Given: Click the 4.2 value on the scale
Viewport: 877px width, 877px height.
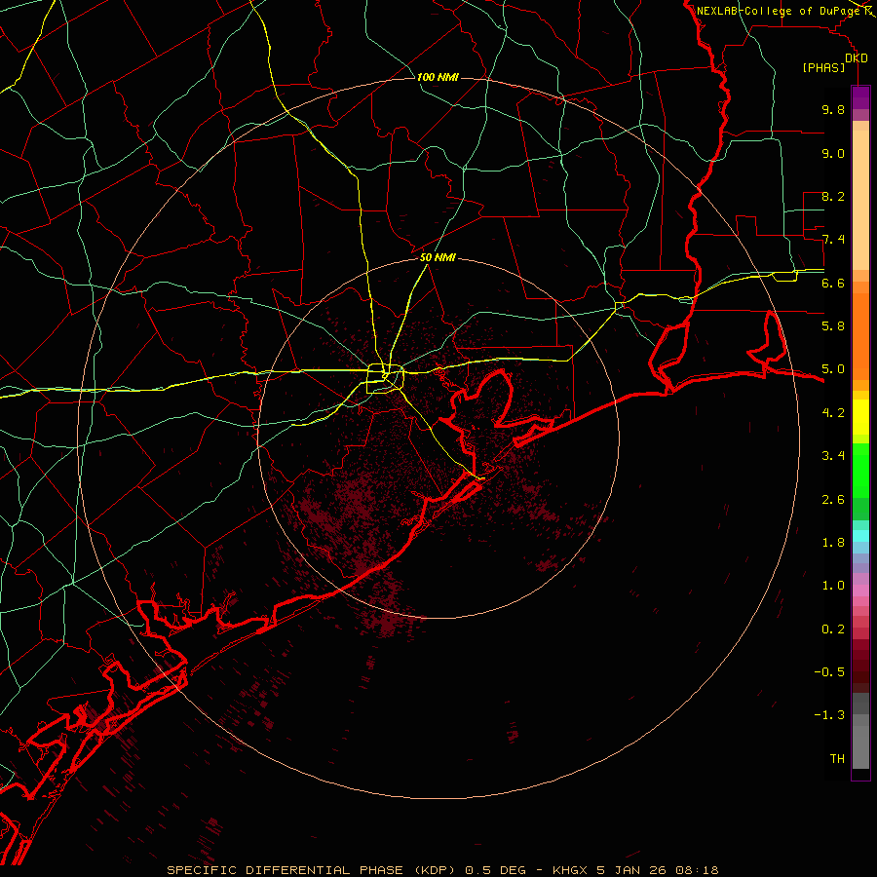Looking at the screenshot, I should pos(833,413).
